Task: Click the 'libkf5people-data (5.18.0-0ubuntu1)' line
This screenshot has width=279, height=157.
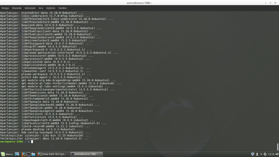Action: (42, 102)
